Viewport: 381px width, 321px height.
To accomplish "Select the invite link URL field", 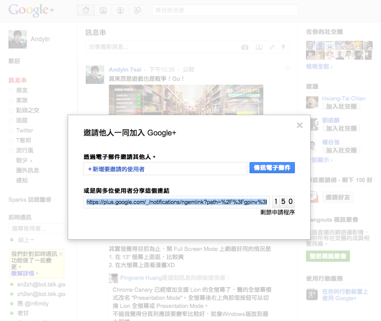I will tap(177, 202).
